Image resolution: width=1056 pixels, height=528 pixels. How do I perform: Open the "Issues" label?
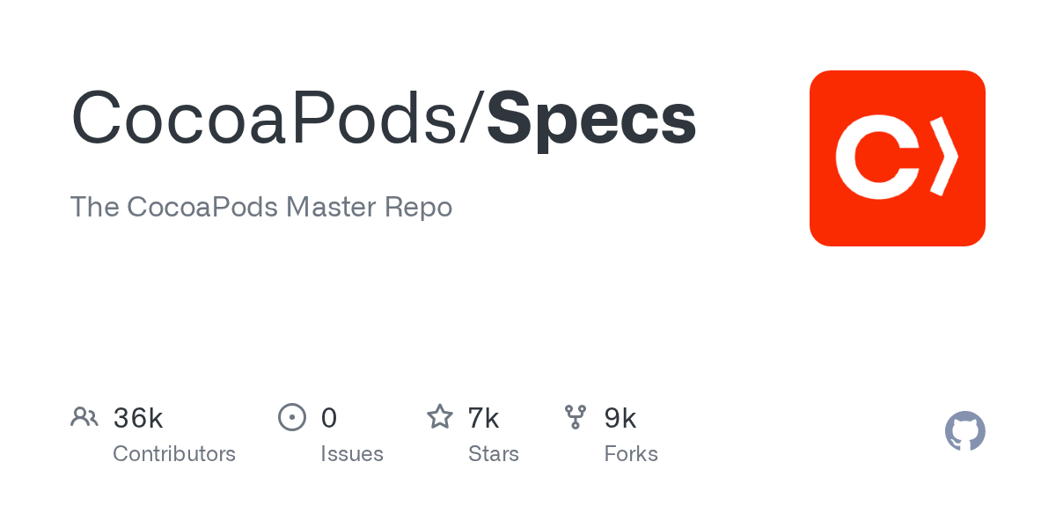(352, 454)
